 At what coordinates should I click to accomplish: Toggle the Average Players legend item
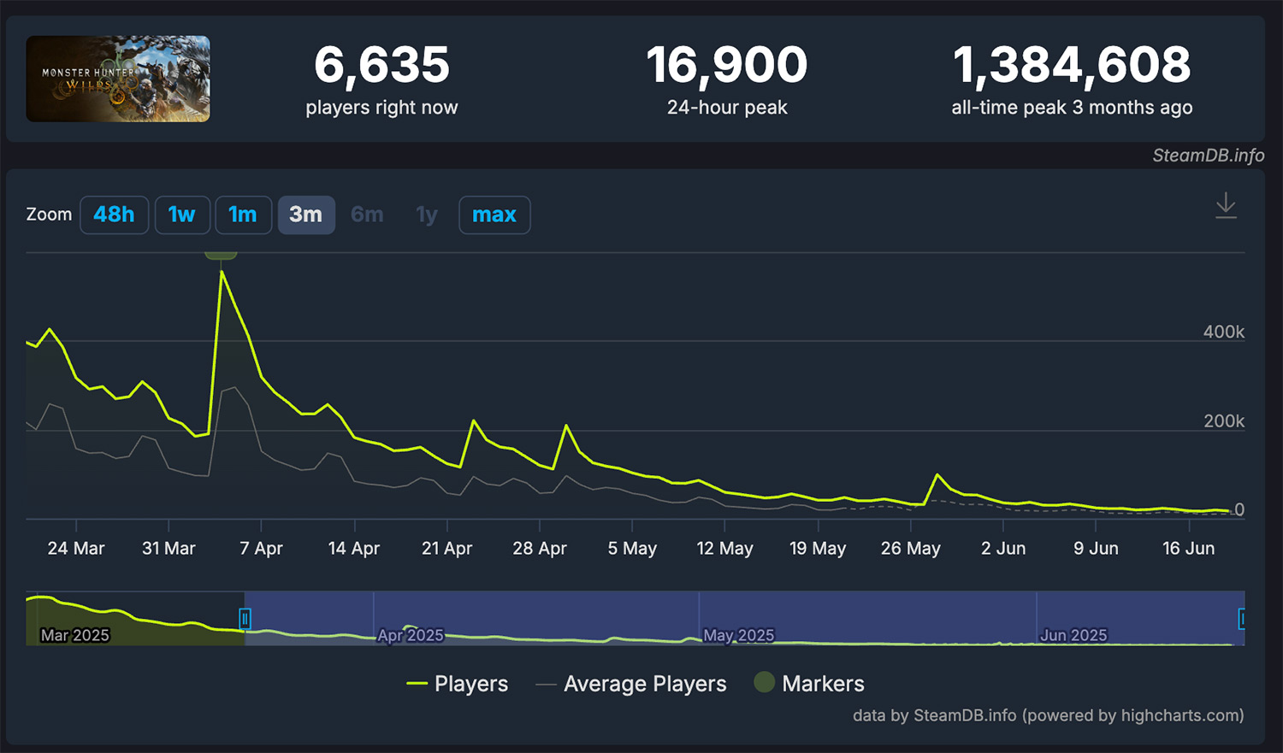631,684
